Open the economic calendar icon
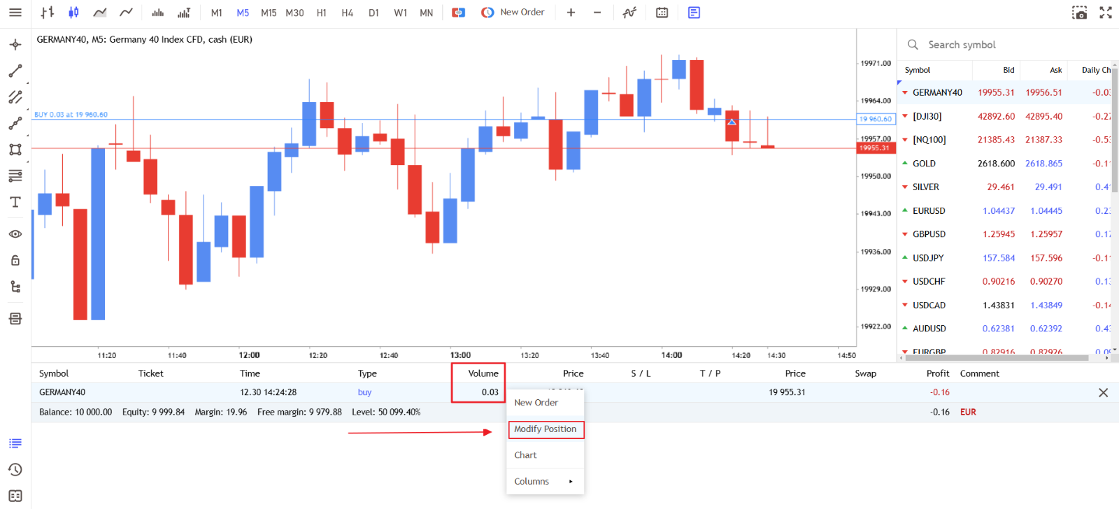Image resolution: width=1119 pixels, height=509 pixels. coord(662,13)
